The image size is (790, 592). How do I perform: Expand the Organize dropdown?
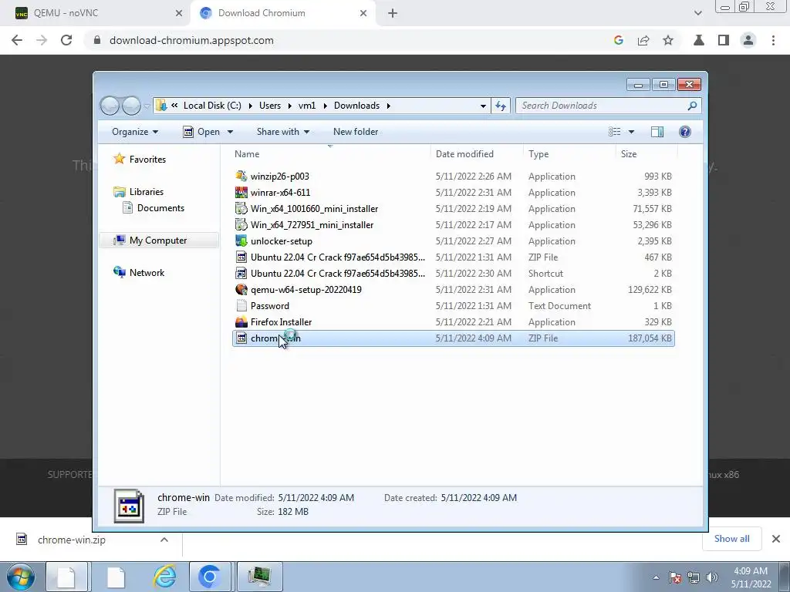[x=135, y=132]
